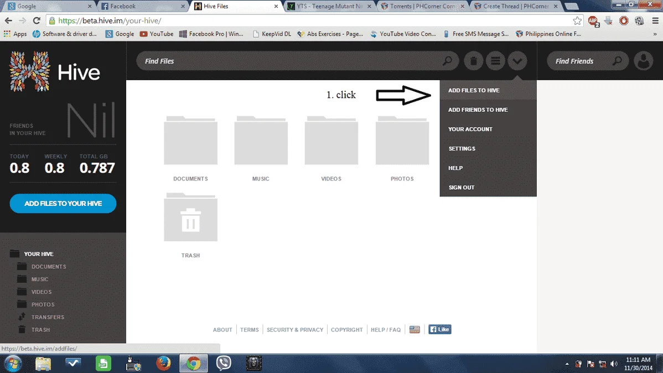663x373 pixels.
Task: Switch to Torrents PHCorner tab
Action: pos(422,6)
